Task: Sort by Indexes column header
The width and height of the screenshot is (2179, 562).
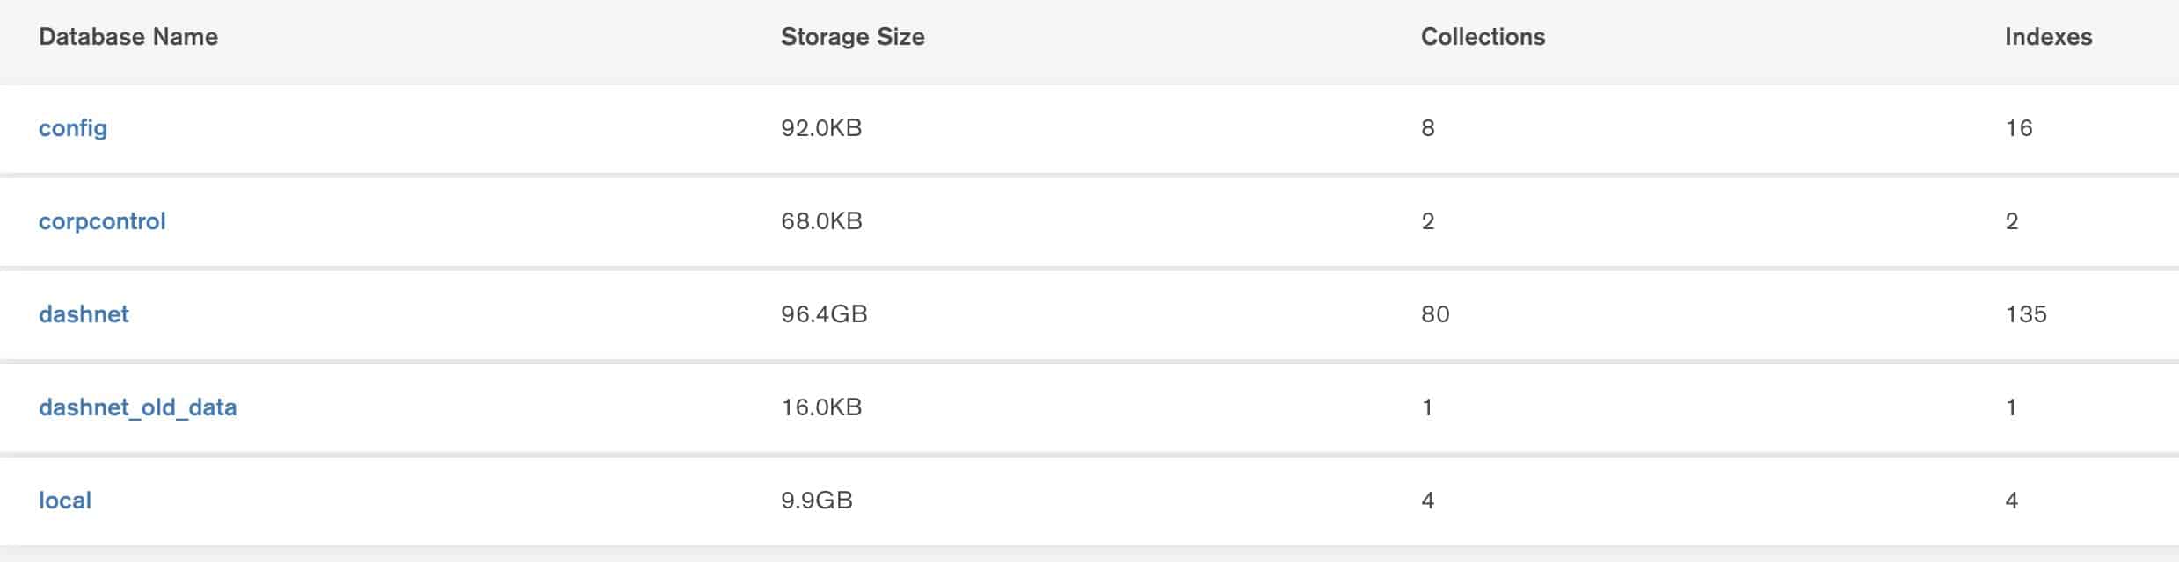Action: [2048, 37]
